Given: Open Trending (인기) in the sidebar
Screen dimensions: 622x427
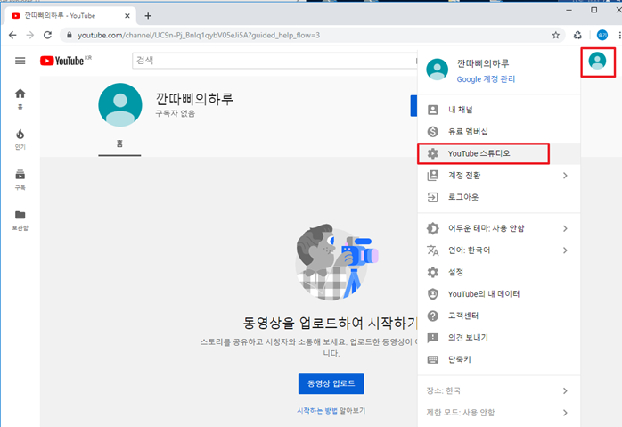Looking at the screenshot, I should [x=20, y=139].
